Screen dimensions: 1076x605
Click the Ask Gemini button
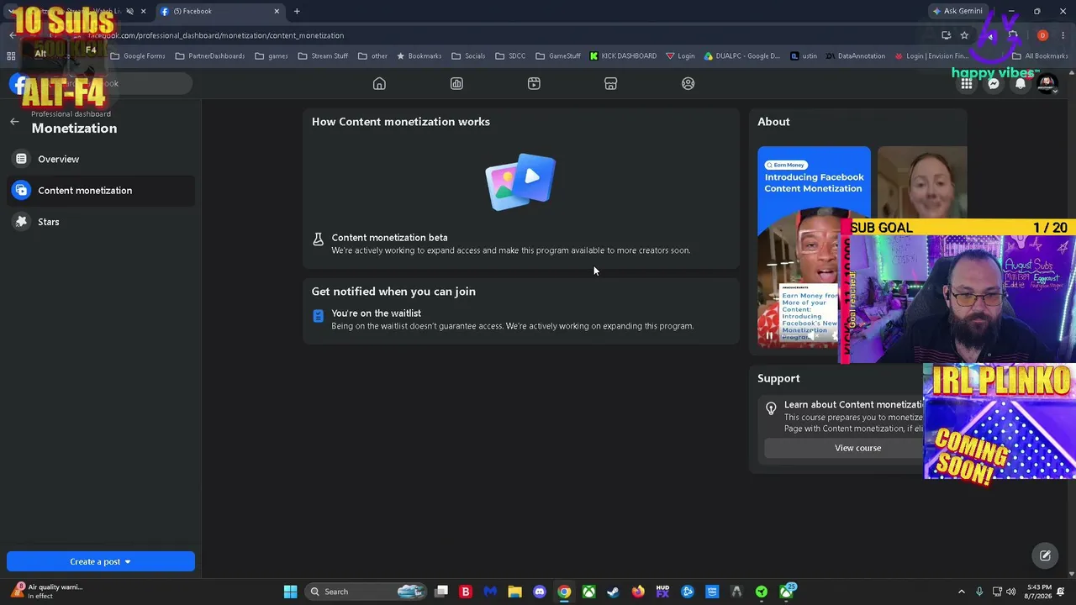(957, 11)
